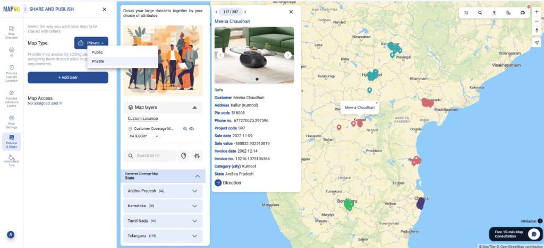Click the Free 15-min Map Consultation button
The width and height of the screenshot is (544, 248).
(x=515, y=234)
